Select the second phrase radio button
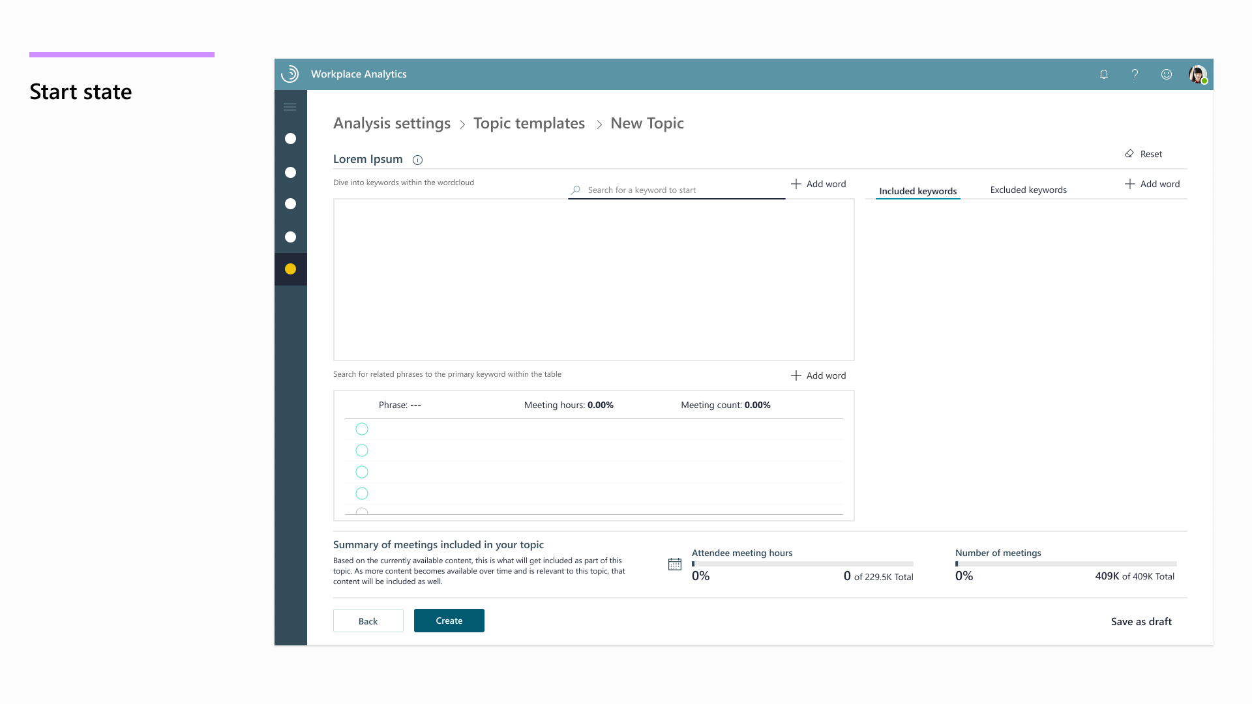This screenshot has width=1252, height=704. coord(362,450)
